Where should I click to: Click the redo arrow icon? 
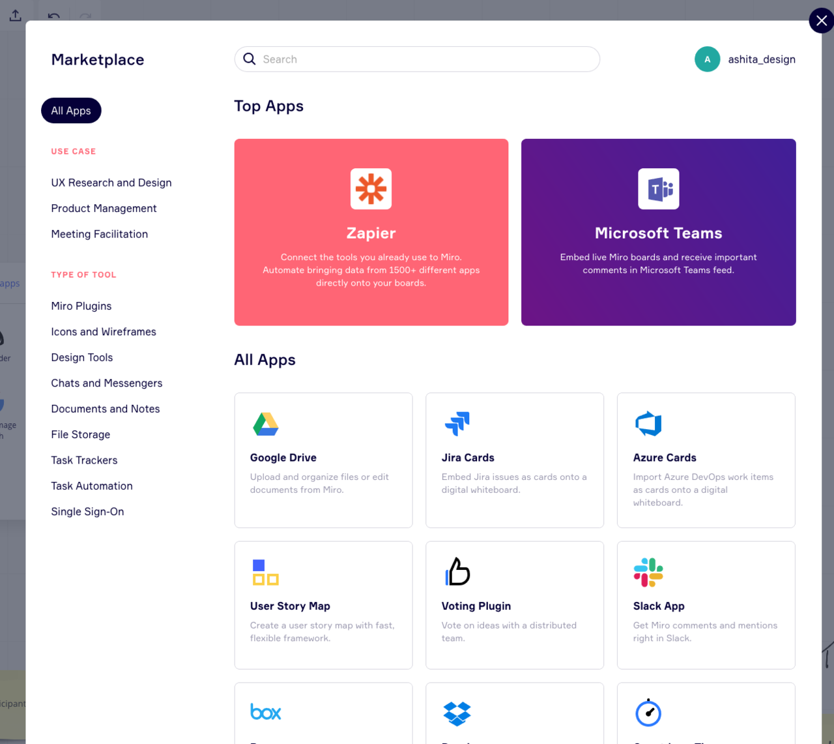click(x=85, y=16)
